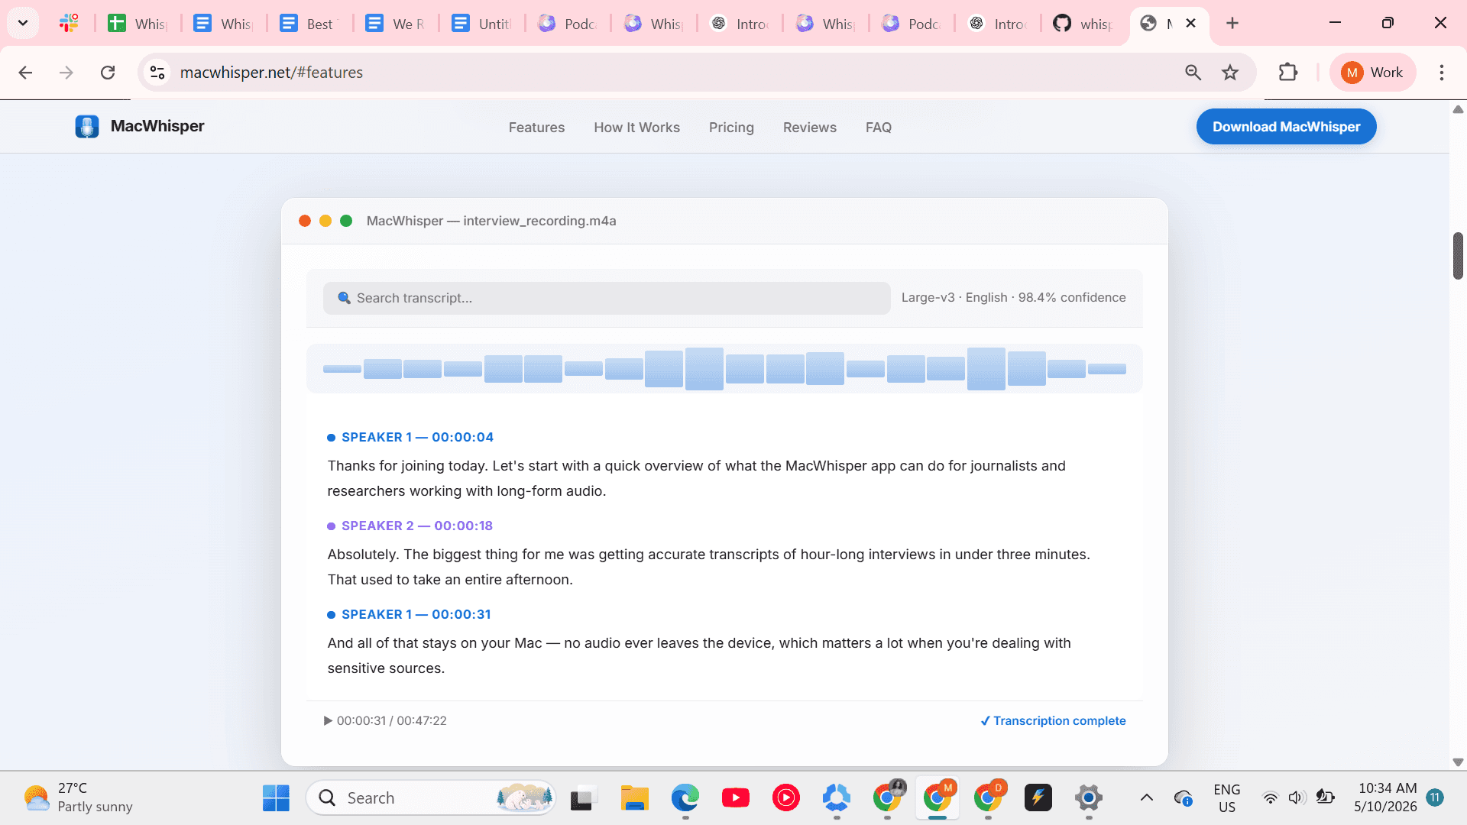The width and height of the screenshot is (1467, 825).
Task: Reload the macwhisper.net page
Action: pyautogui.click(x=108, y=73)
